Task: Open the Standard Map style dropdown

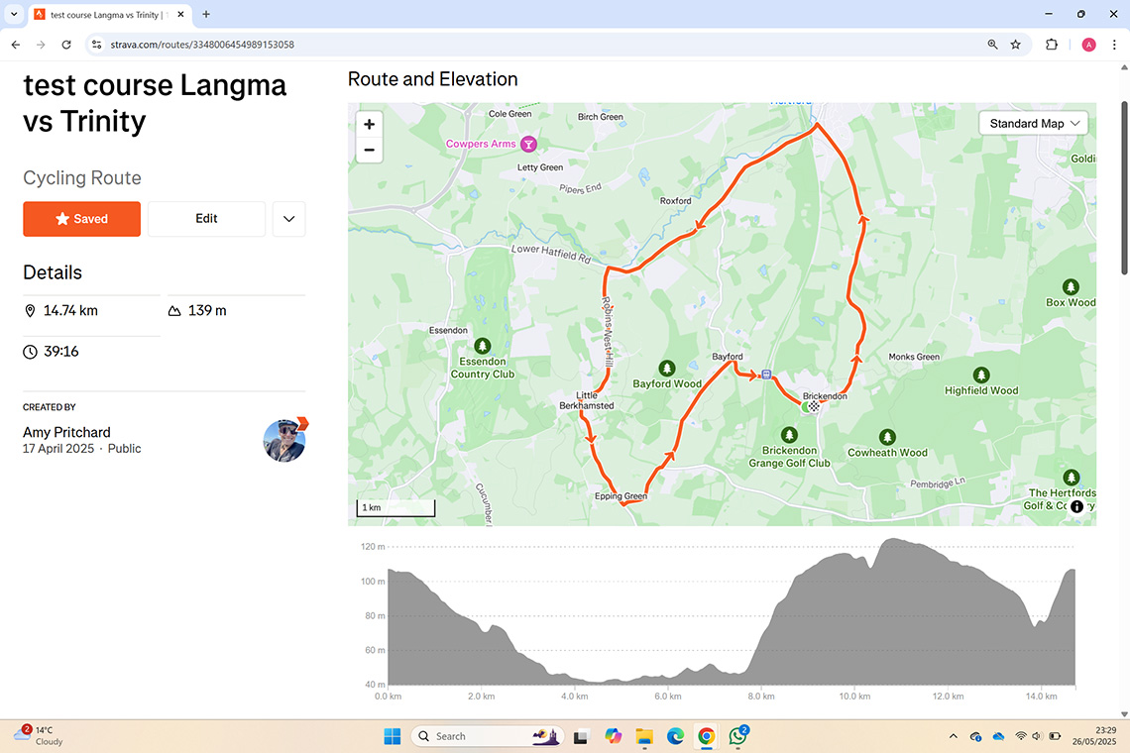Action: coord(1034,124)
